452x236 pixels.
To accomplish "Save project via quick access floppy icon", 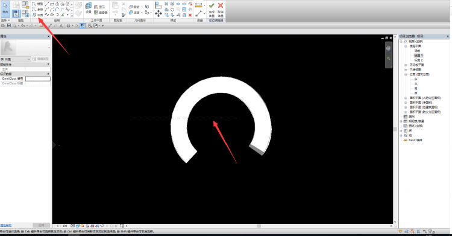I will coord(9,26).
